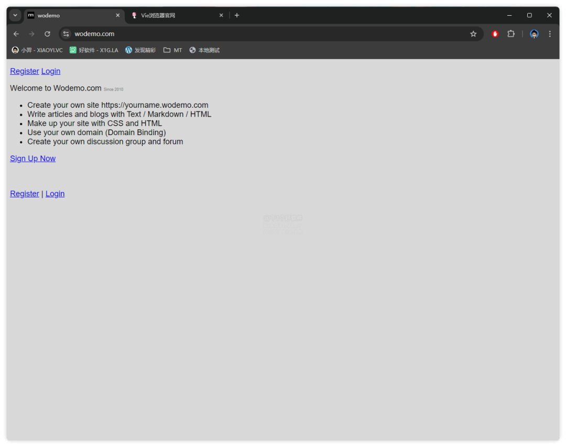Click the bottom Register link
This screenshot has width=566, height=447.
25,194
